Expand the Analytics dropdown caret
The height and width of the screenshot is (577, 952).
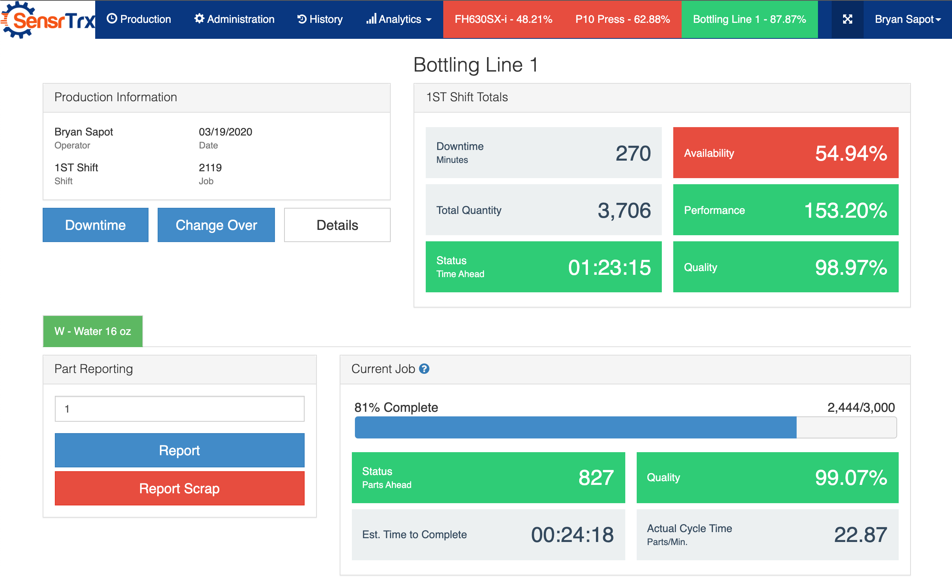click(428, 20)
